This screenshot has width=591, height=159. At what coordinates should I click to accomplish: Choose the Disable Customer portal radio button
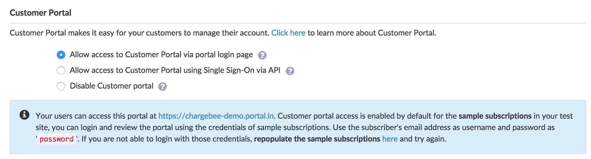pyautogui.click(x=61, y=86)
